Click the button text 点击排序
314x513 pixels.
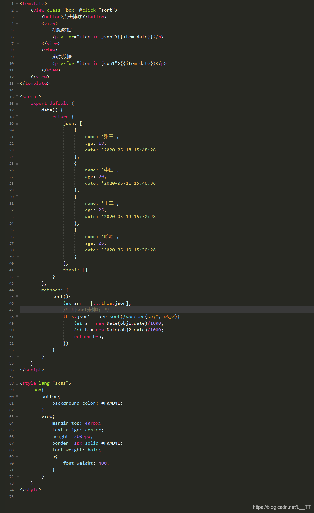pyautogui.click(x=73, y=17)
